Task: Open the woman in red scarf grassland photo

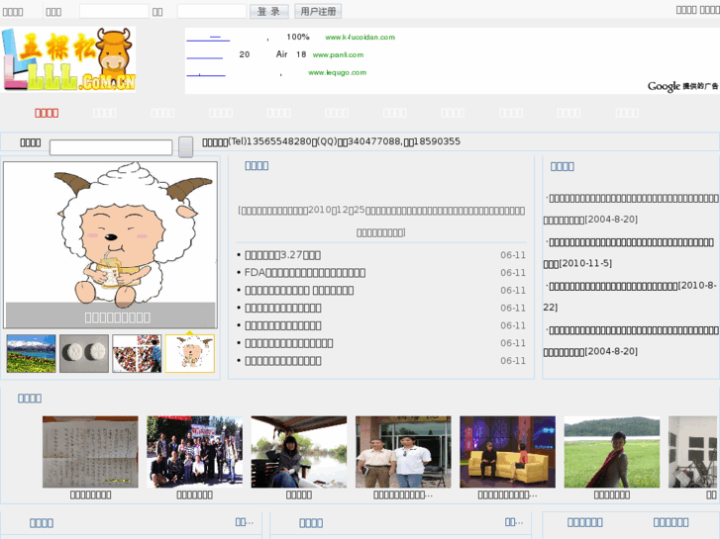Action: tap(612, 452)
